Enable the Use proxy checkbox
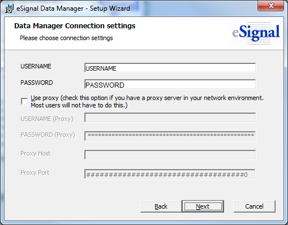288x225 pixels. click(x=24, y=101)
